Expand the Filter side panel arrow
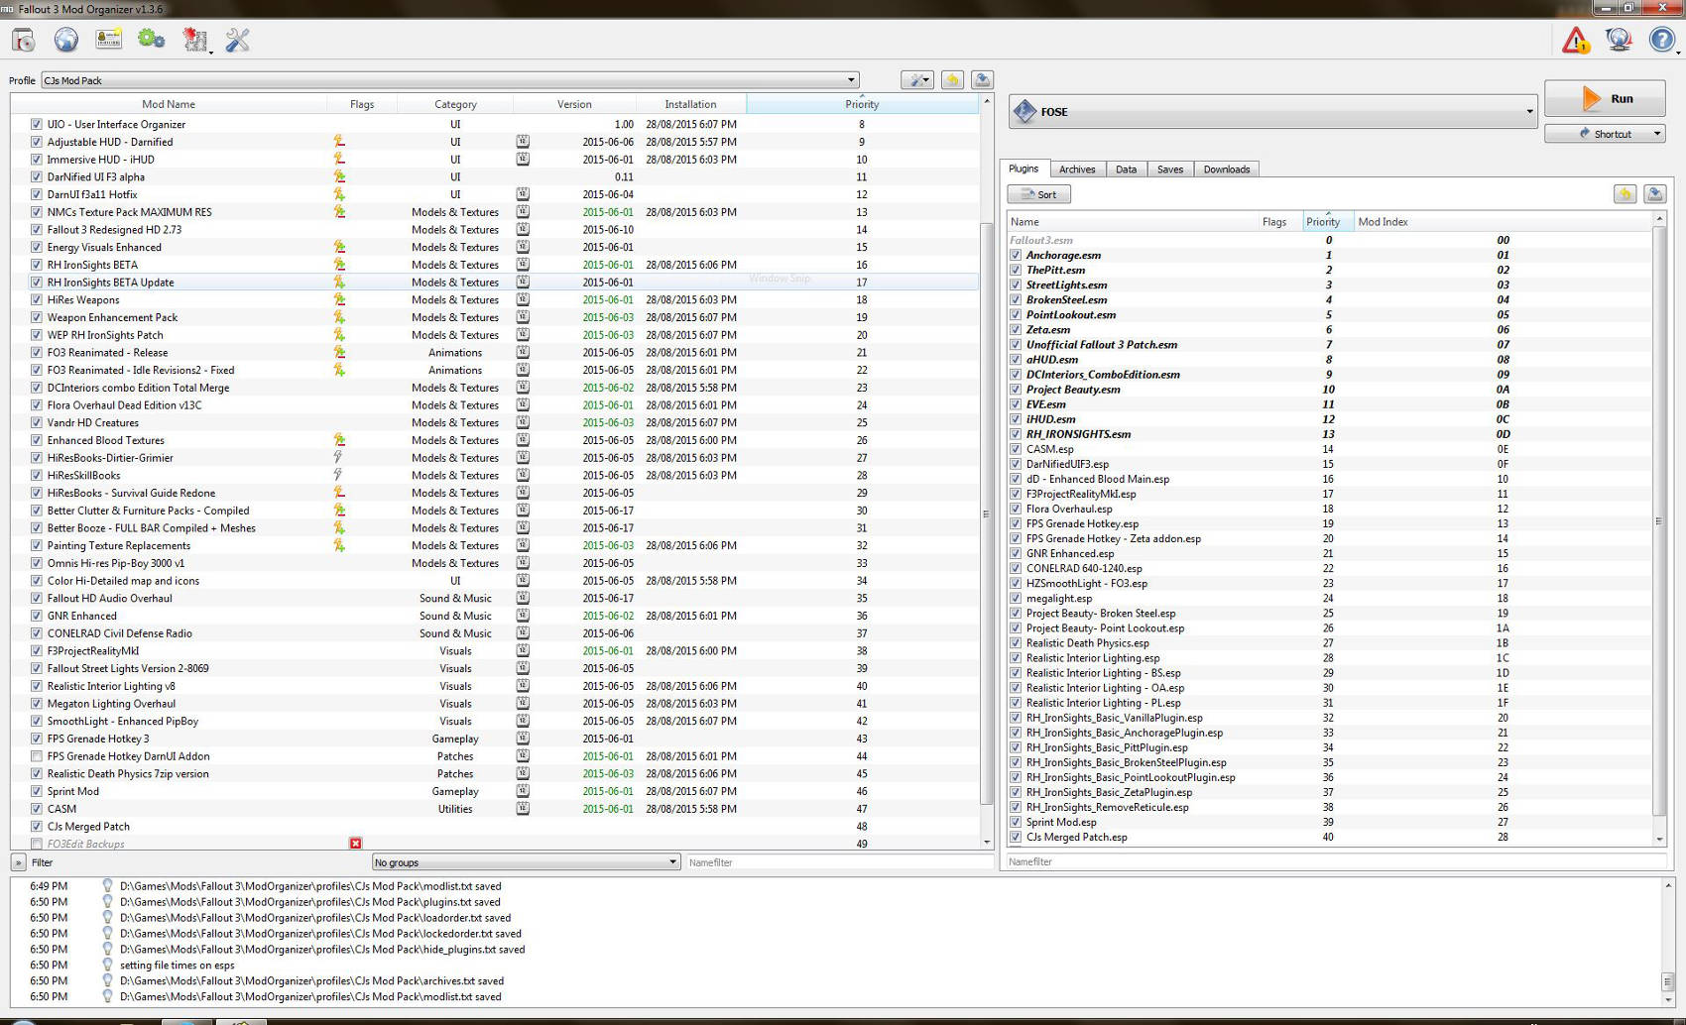The height and width of the screenshot is (1025, 1686). (18, 862)
